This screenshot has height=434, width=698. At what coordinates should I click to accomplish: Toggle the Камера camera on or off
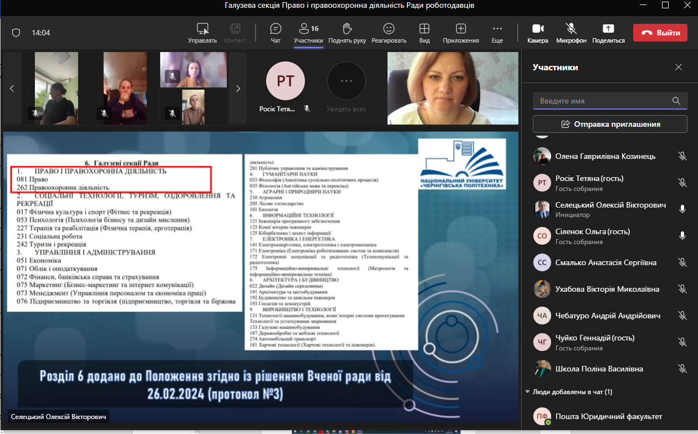coord(537,29)
